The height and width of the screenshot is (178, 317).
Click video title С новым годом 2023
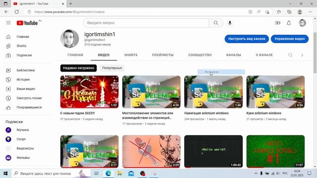coord(77,113)
